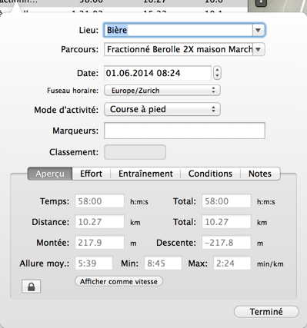Image resolution: width=307 pixels, height=328 pixels.
Task: Open the Notes tab
Action: 260,174
